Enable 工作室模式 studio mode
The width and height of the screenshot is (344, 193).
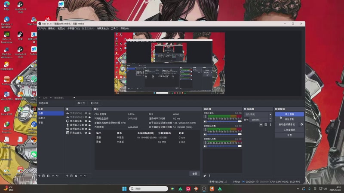(x=289, y=130)
